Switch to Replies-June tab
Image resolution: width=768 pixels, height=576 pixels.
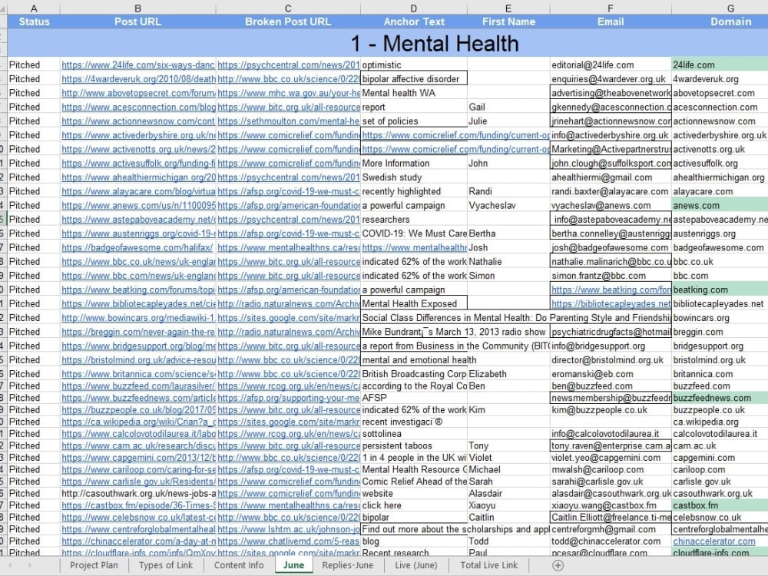click(x=347, y=565)
